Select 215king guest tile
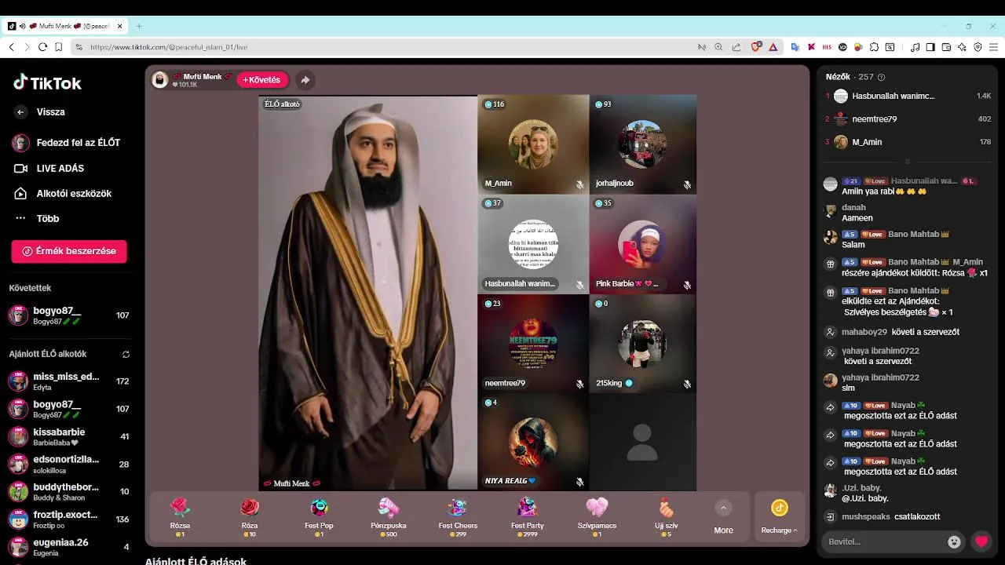This screenshot has width=1005, height=565. tap(642, 344)
